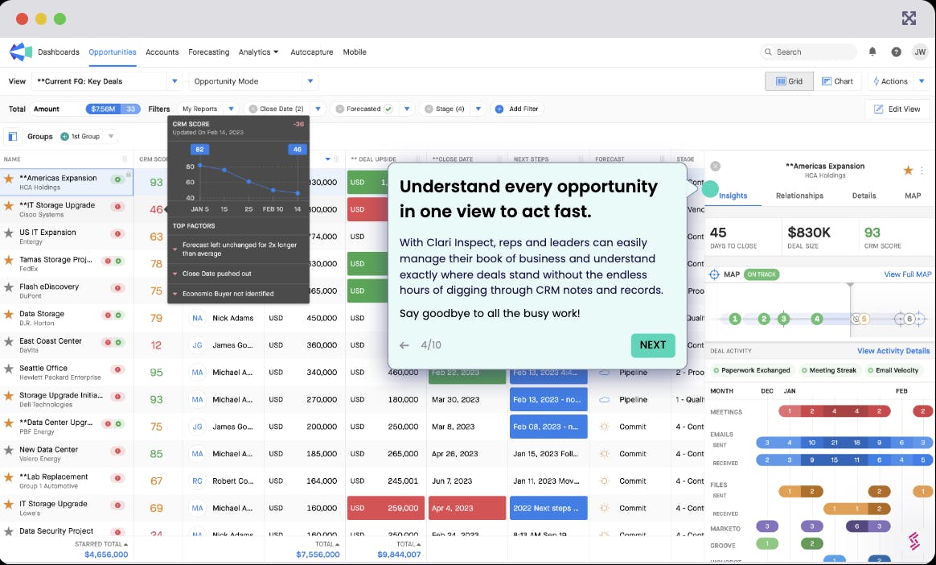Toggle the column panel layout icon
Viewport: 936px width, 565px height.
click(13, 136)
